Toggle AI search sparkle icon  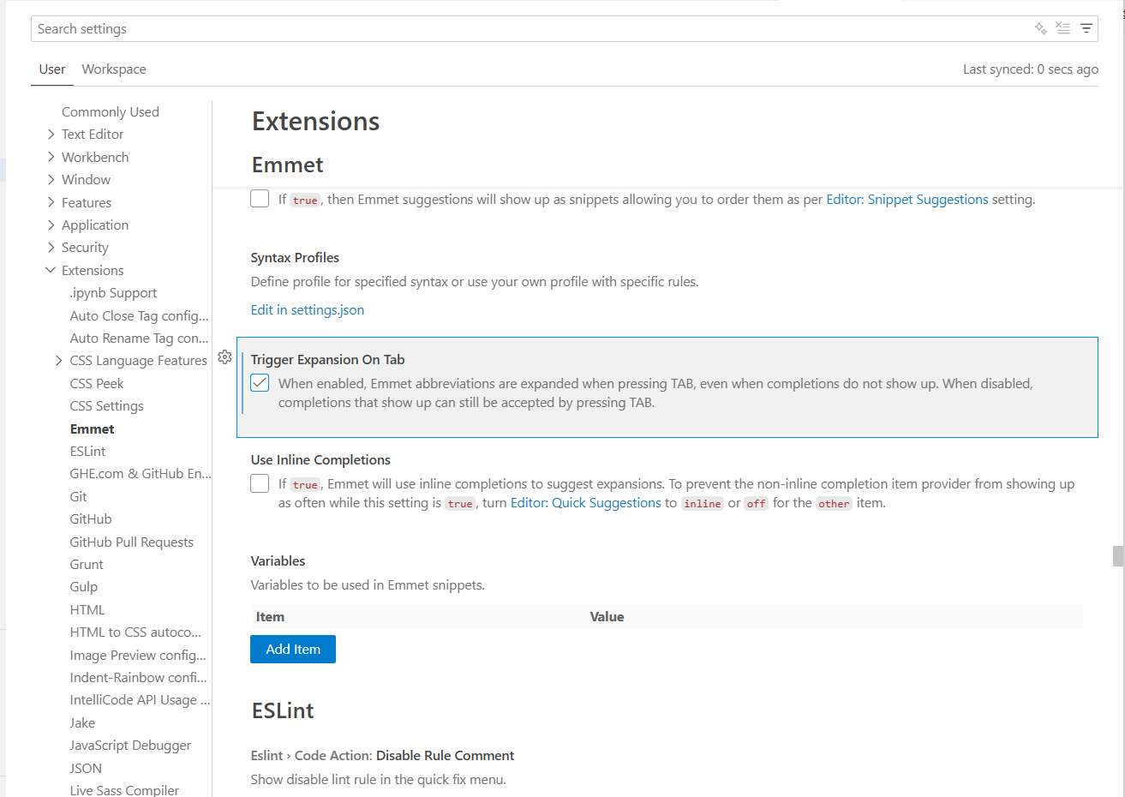pos(1041,28)
